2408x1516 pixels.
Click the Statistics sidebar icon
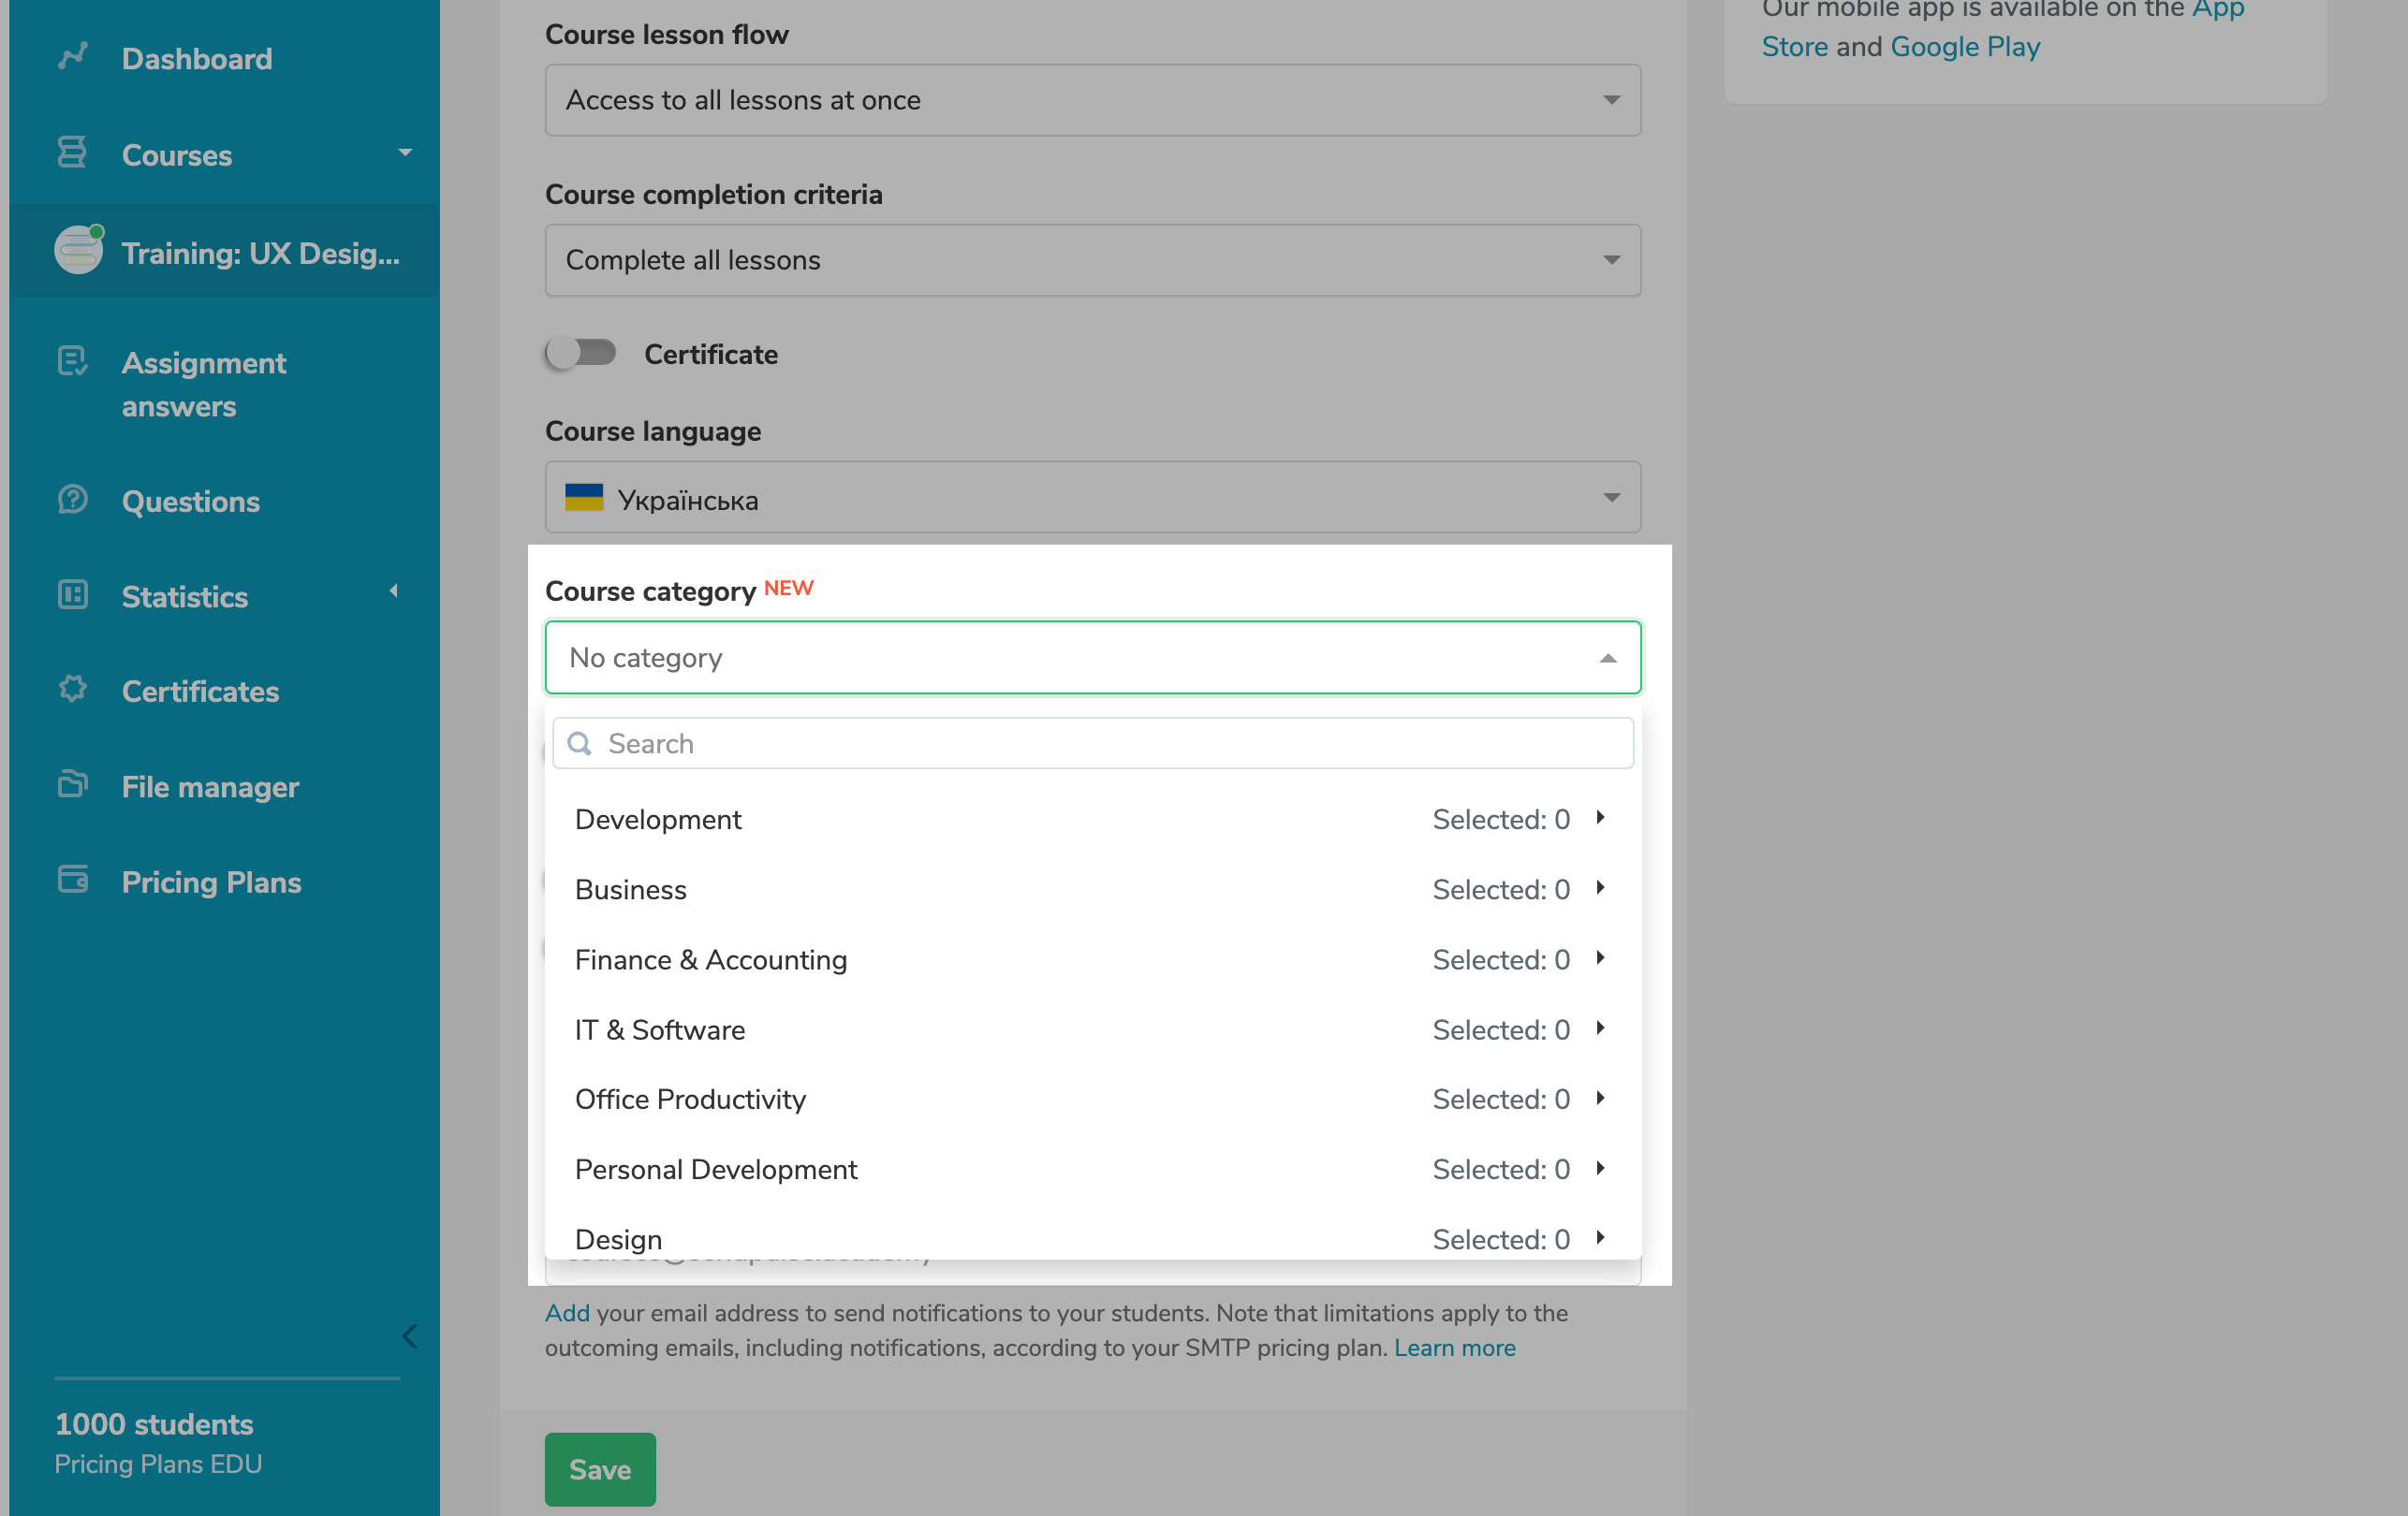click(x=72, y=594)
